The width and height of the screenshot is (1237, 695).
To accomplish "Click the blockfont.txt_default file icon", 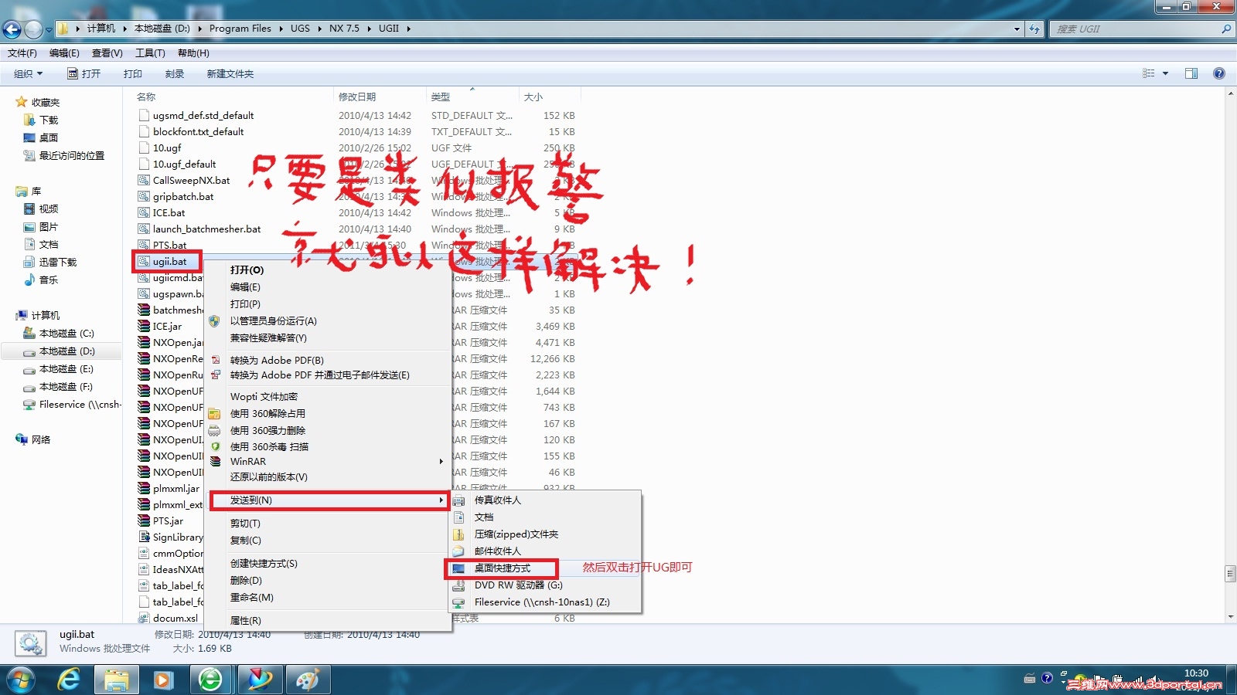I will [x=143, y=132].
